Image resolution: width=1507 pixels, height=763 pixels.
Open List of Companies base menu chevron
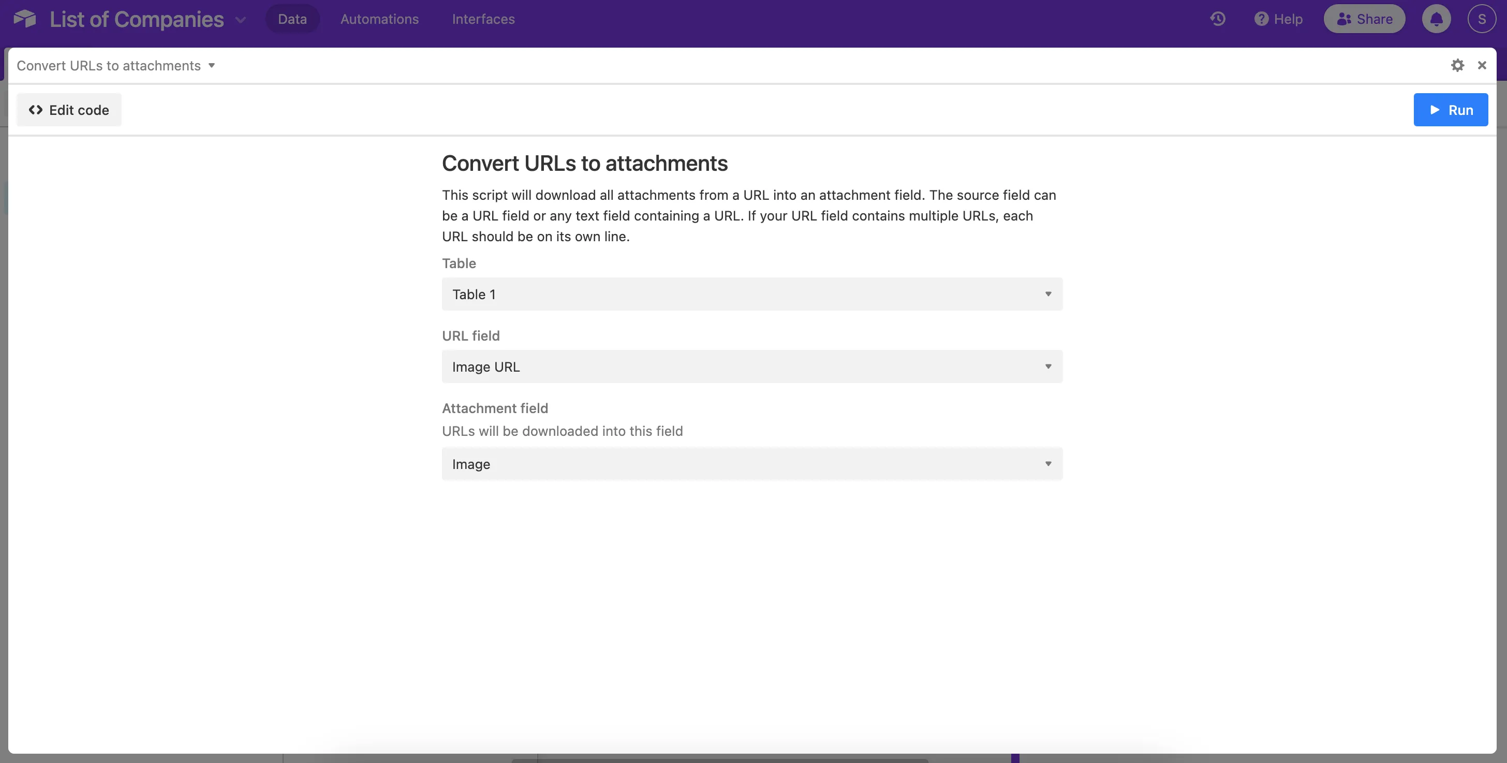pyautogui.click(x=241, y=19)
